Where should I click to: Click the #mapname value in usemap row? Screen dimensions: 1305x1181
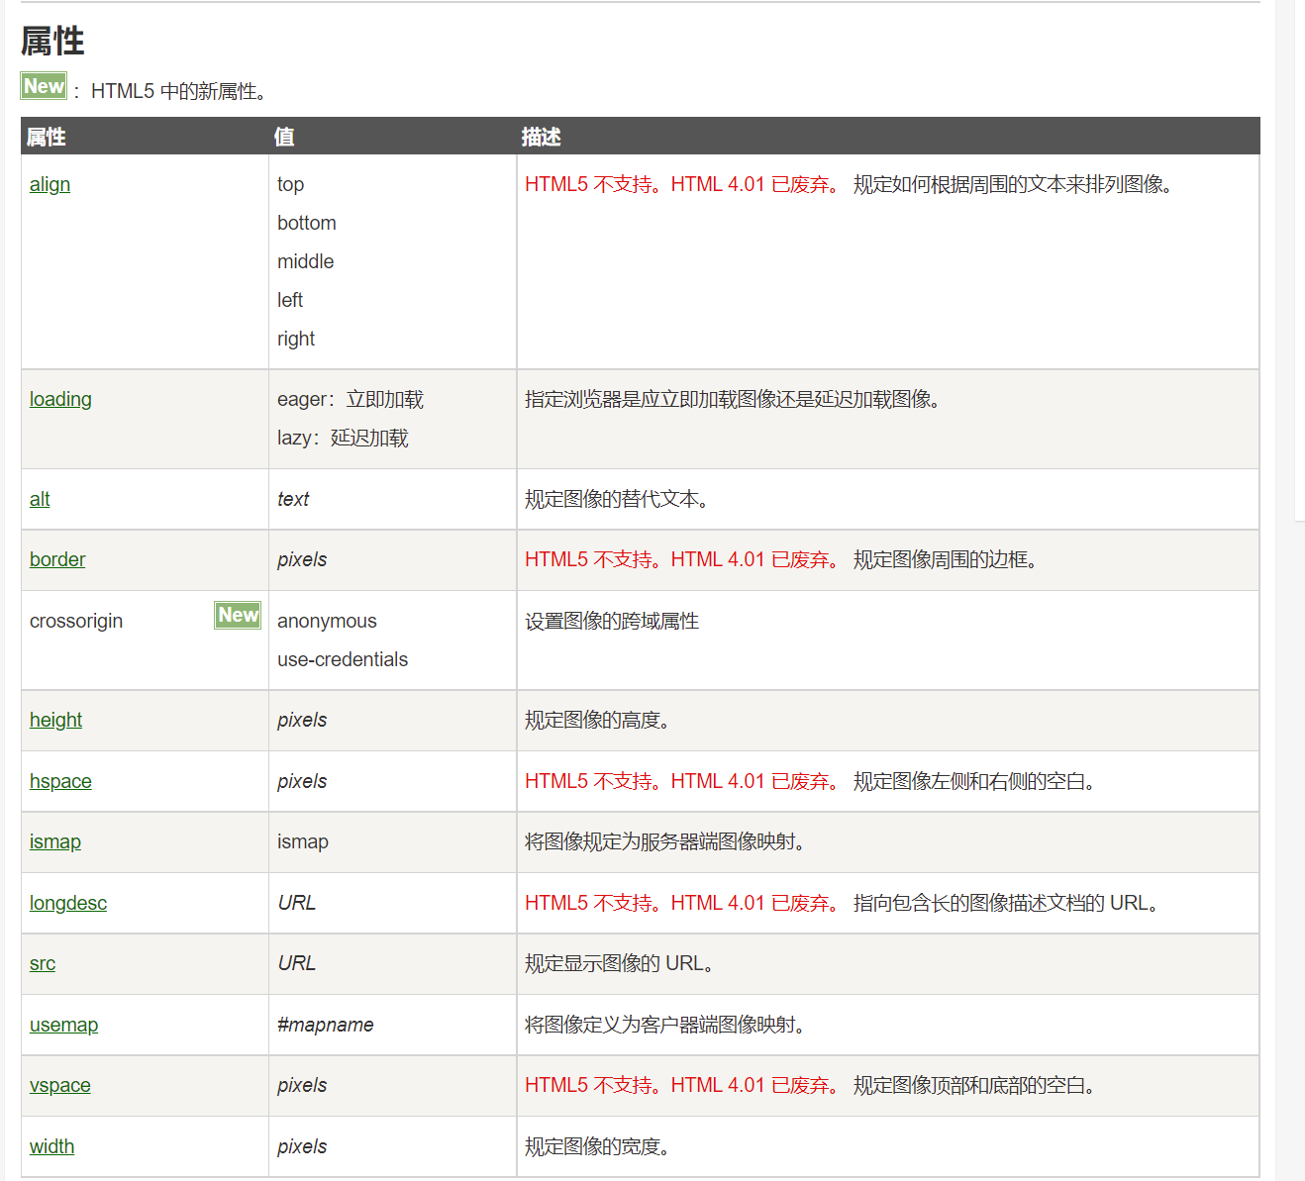coord(326,1026)
